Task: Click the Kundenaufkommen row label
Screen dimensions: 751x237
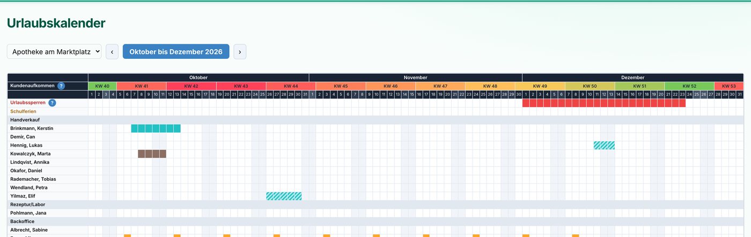Action: coord(32,86)
